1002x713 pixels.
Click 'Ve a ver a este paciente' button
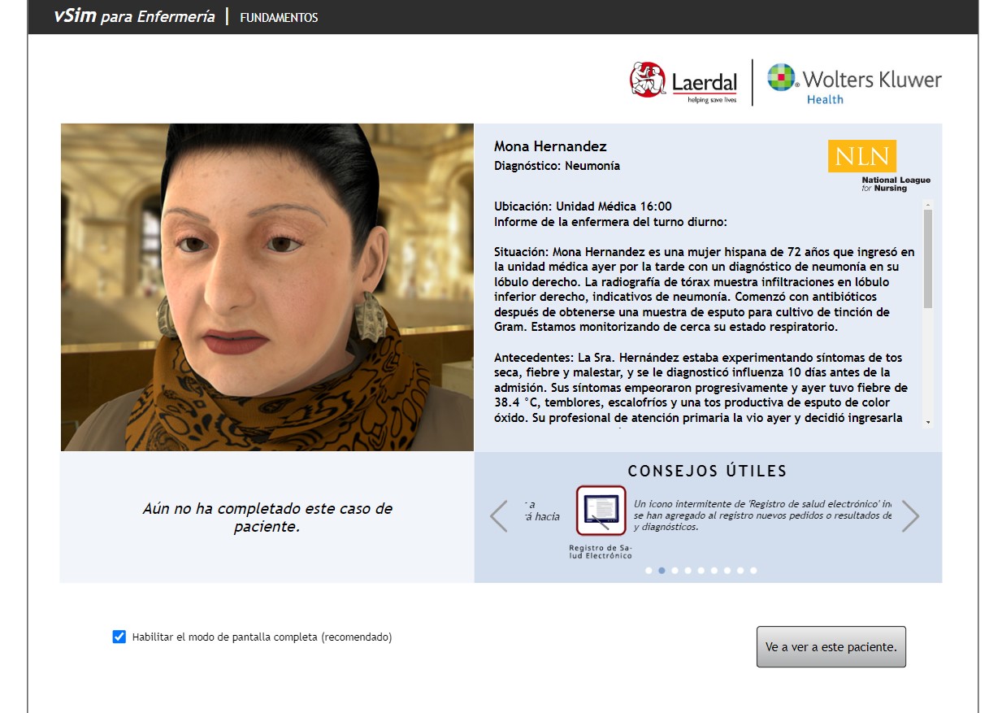[x=831, y=647]
